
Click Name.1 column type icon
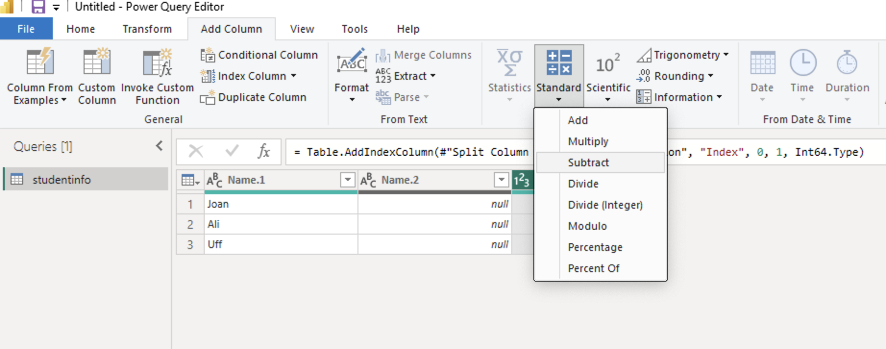click(x=214, y=180)
